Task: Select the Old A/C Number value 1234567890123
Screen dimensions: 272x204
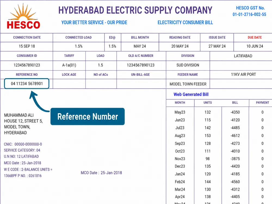Action: pyautogui.click(x=141, y=65)
